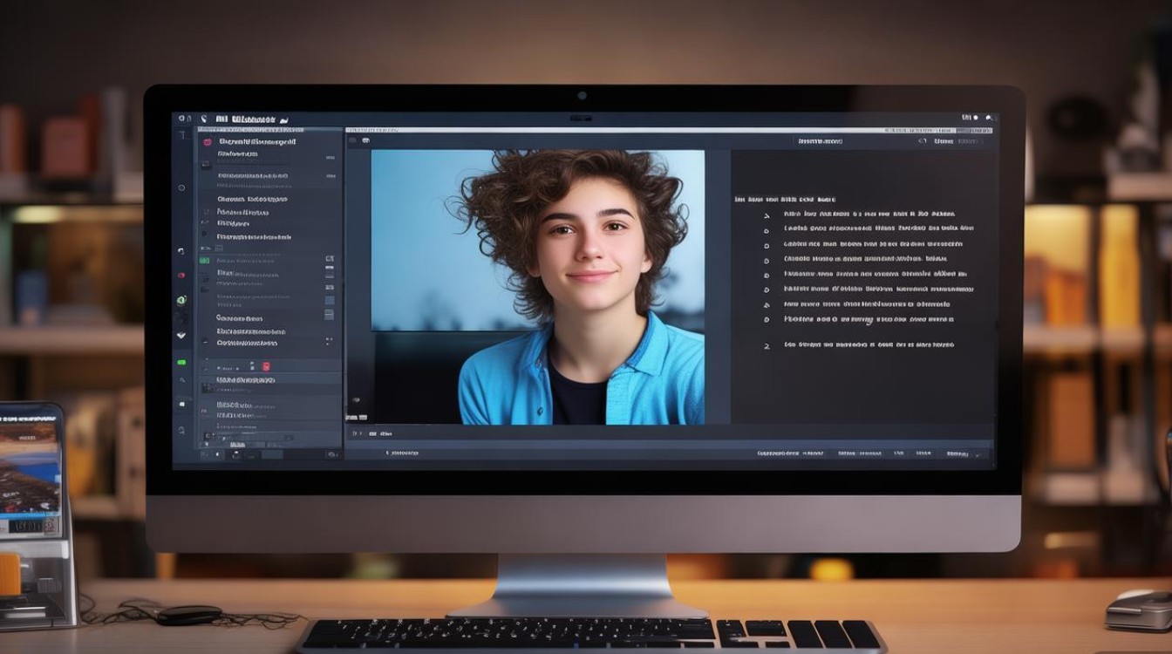Select the tab label above the right text panel
Viewport: 1172px width, 654px height.
[x=820, y=140]
